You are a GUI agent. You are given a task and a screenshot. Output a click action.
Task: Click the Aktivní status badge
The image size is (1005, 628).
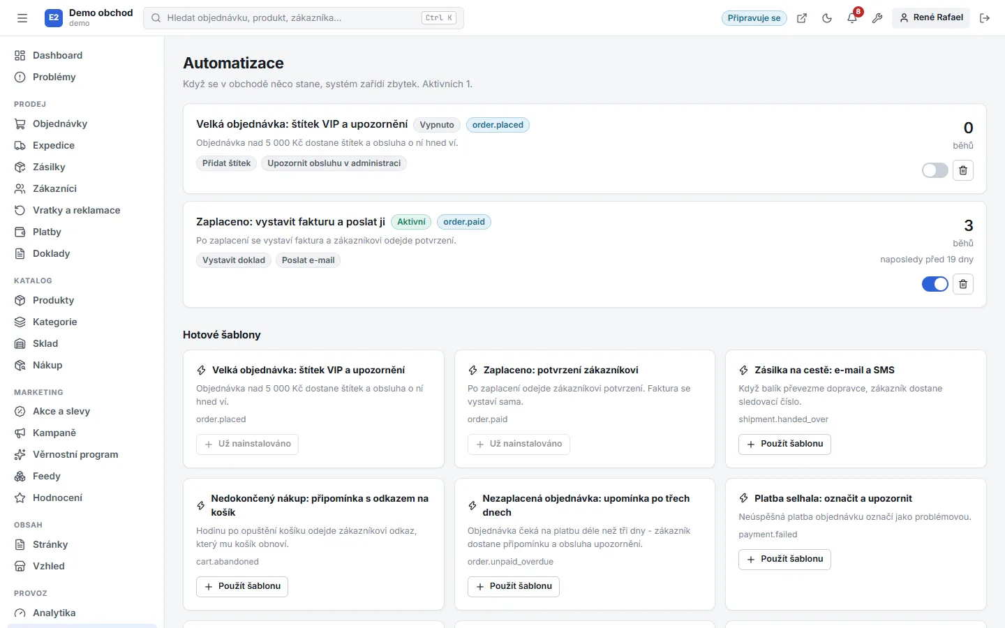[411, 222]
